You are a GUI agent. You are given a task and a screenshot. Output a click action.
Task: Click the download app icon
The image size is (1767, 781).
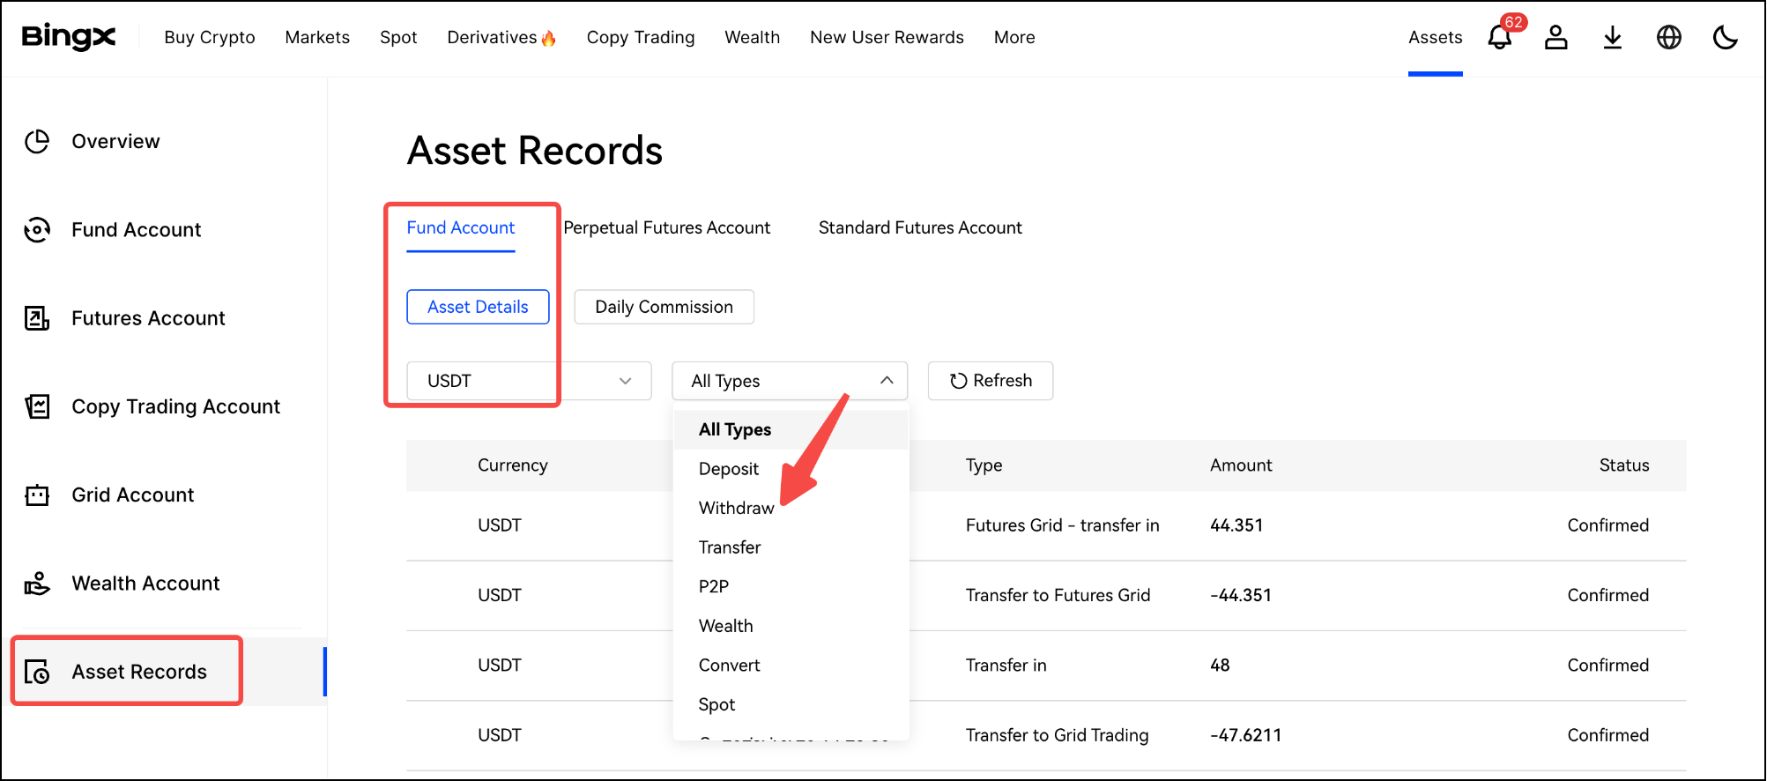pyautogui.click(x=1612, y=38)
